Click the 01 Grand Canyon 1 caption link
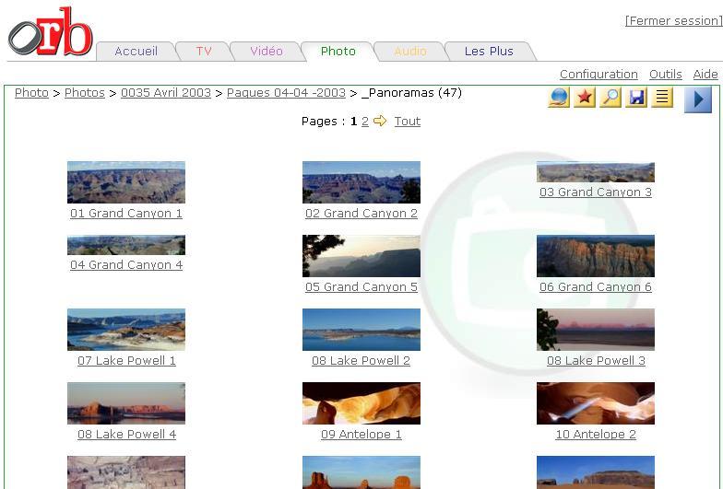Image resolution: width=723 pixels, height=489 pixels. point(126,214)
